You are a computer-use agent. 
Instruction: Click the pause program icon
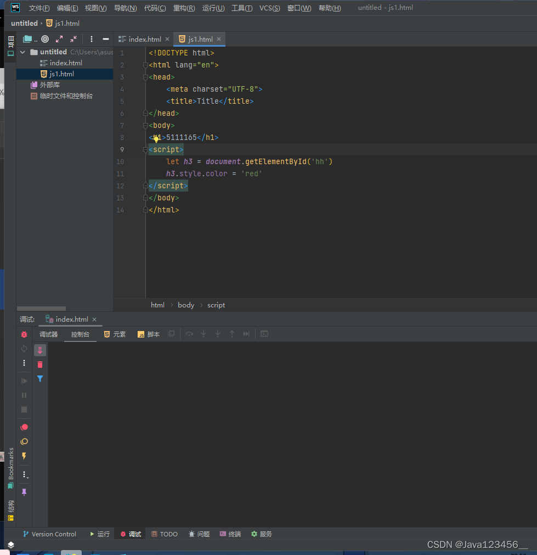click(x=24, y=395)
